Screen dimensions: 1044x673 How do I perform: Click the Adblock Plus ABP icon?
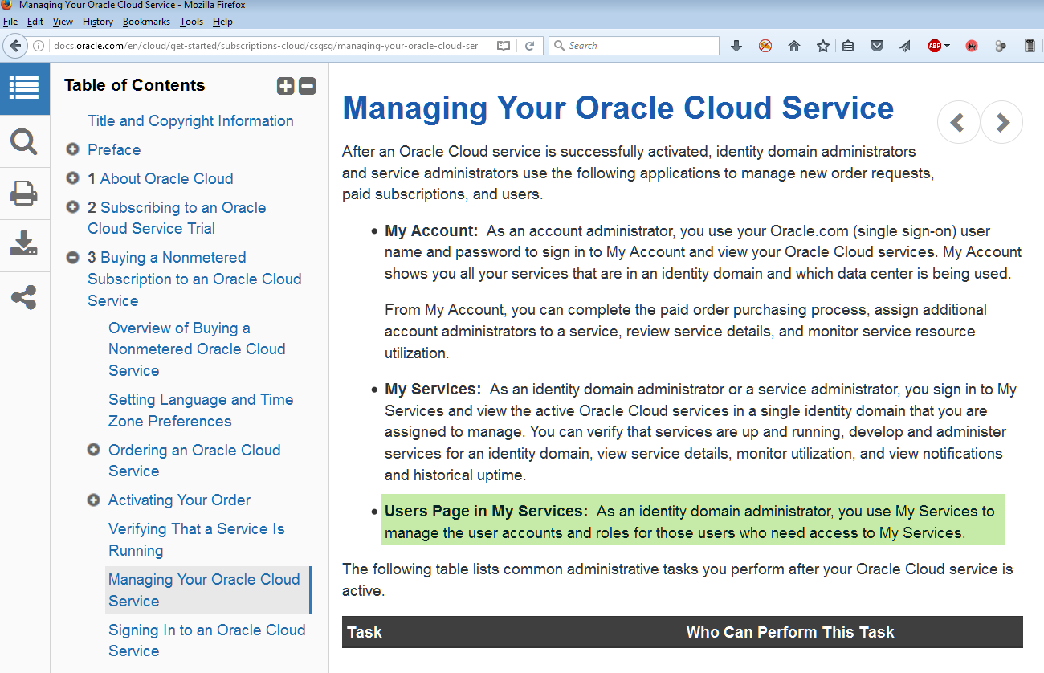(934, 46)
